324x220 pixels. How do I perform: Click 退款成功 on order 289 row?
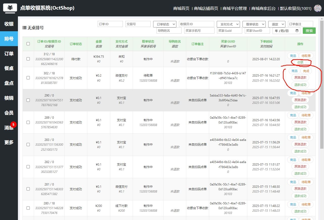[x=300, y=129]
